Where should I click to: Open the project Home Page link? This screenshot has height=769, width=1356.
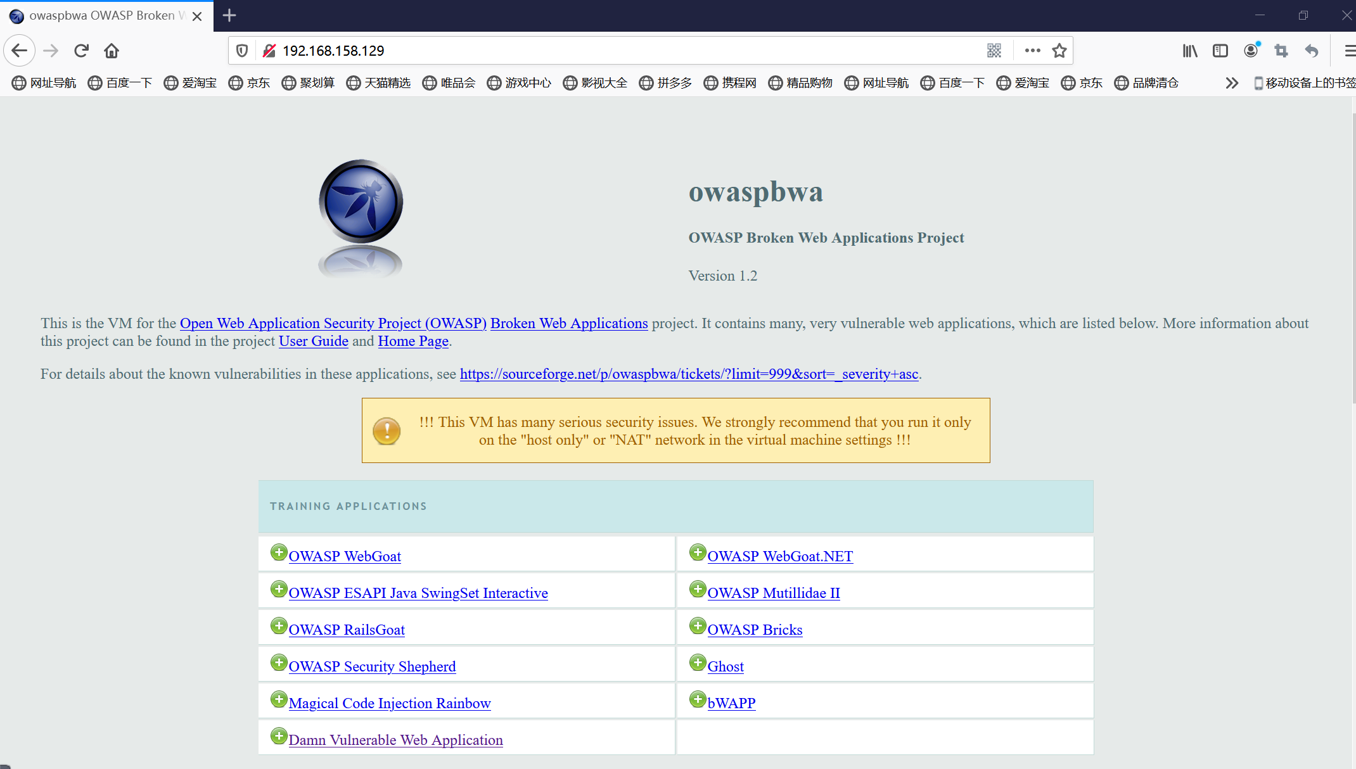(413, 341)
